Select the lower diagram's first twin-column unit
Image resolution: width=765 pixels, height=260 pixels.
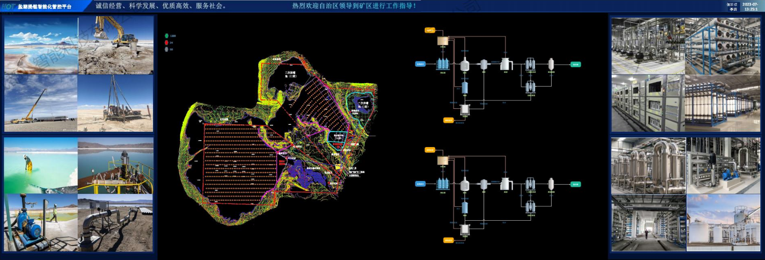pos(530,184)
